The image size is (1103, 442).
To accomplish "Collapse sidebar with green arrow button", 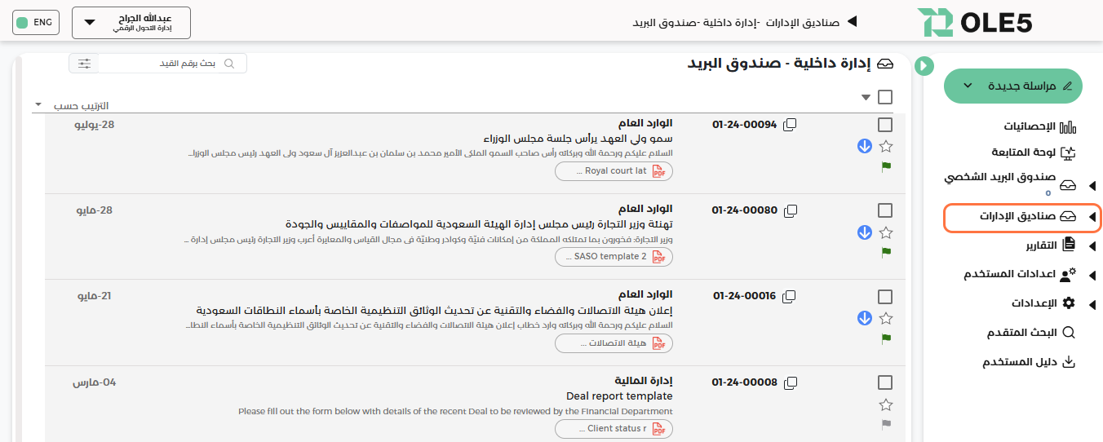I will (x=924, y=66).
